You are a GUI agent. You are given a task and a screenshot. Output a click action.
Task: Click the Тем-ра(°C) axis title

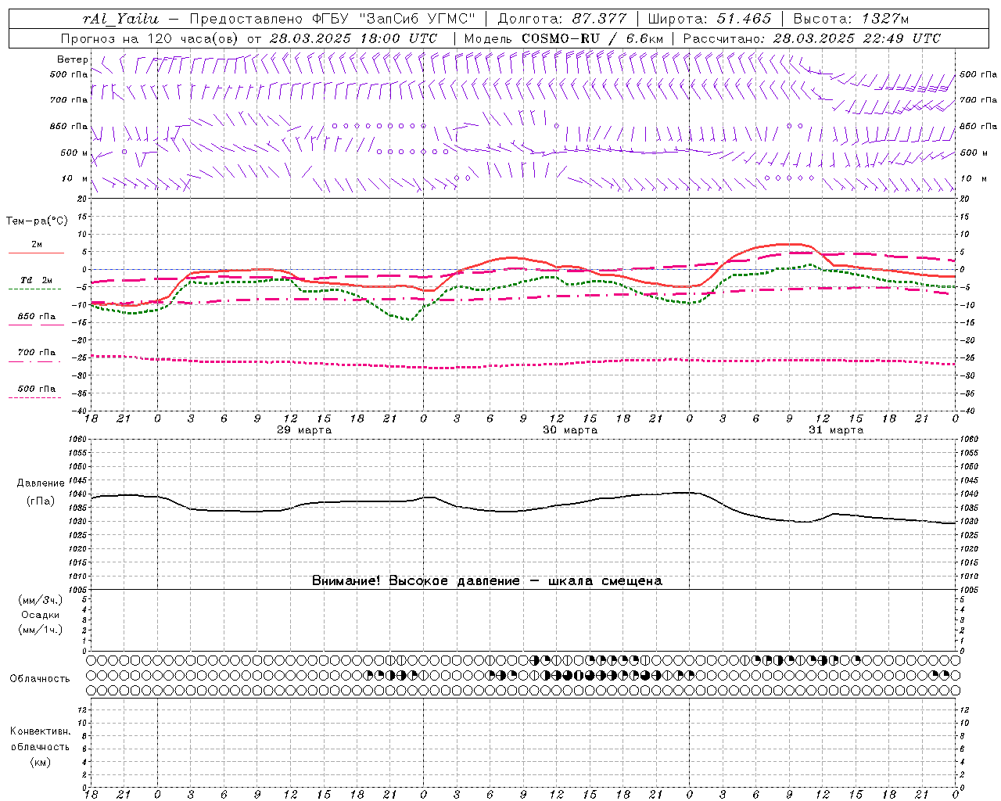[37, 221]
